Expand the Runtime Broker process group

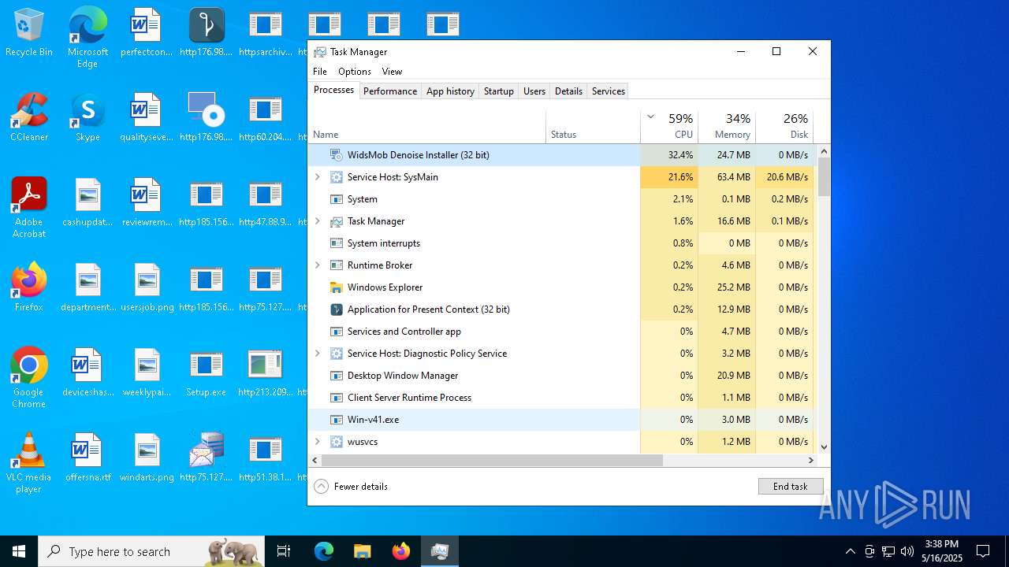[318, 265]
